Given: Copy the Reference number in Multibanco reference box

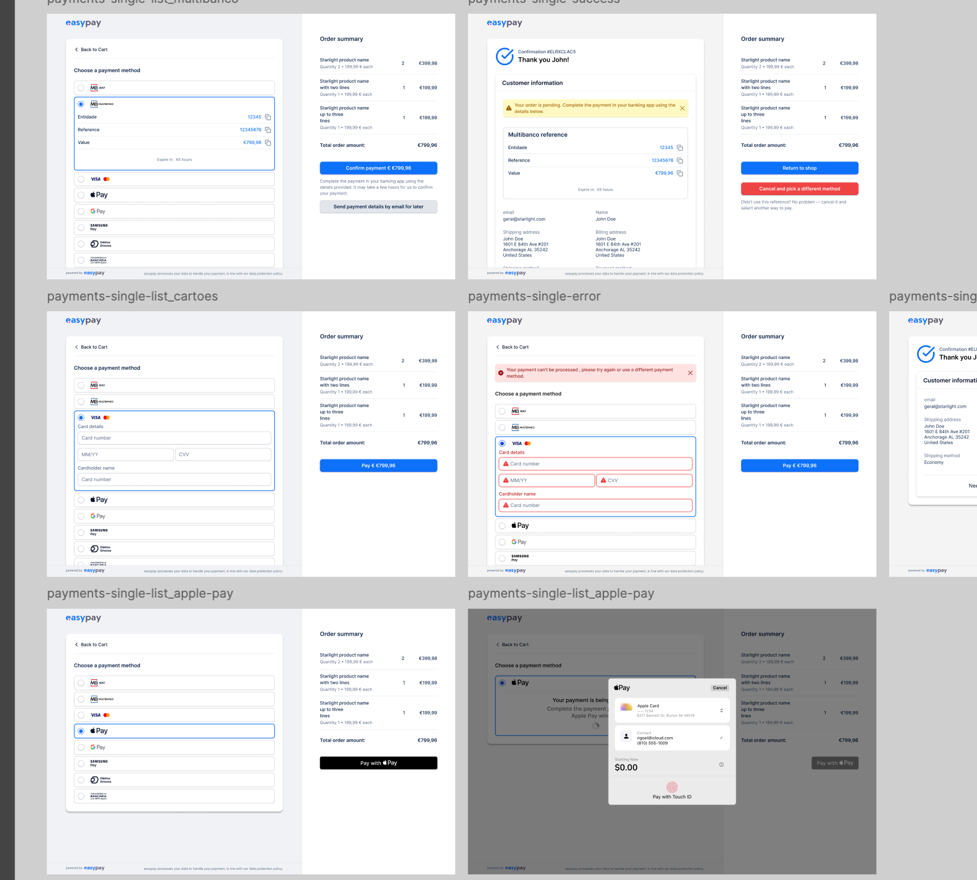Looking at the screenshot, I should point(680,160).
